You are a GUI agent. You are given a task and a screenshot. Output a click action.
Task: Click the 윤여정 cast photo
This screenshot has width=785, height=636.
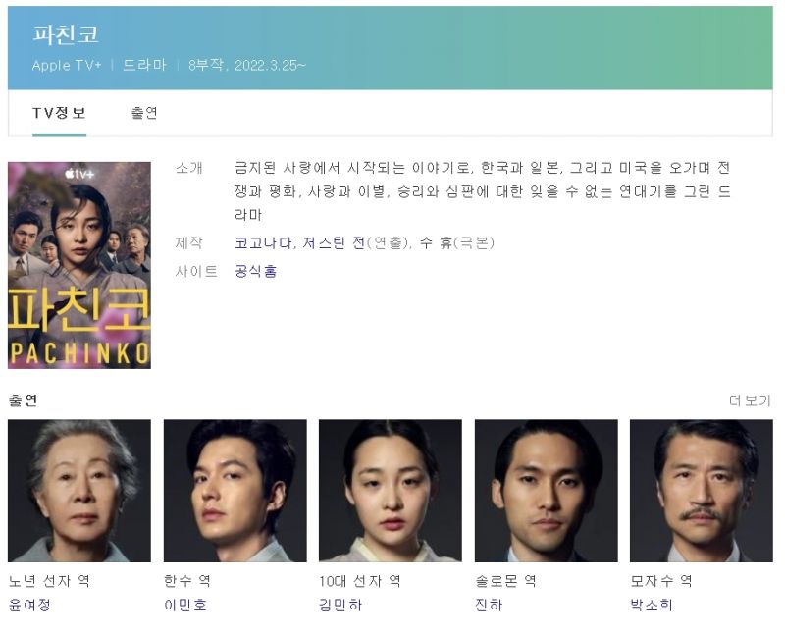79,491
